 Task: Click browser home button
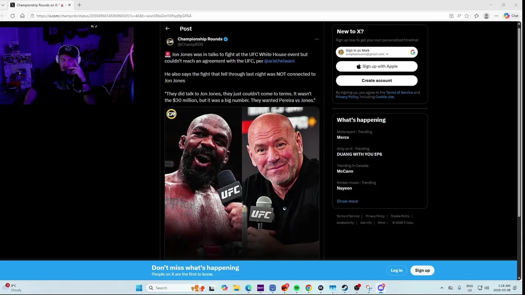pos(22,16)
